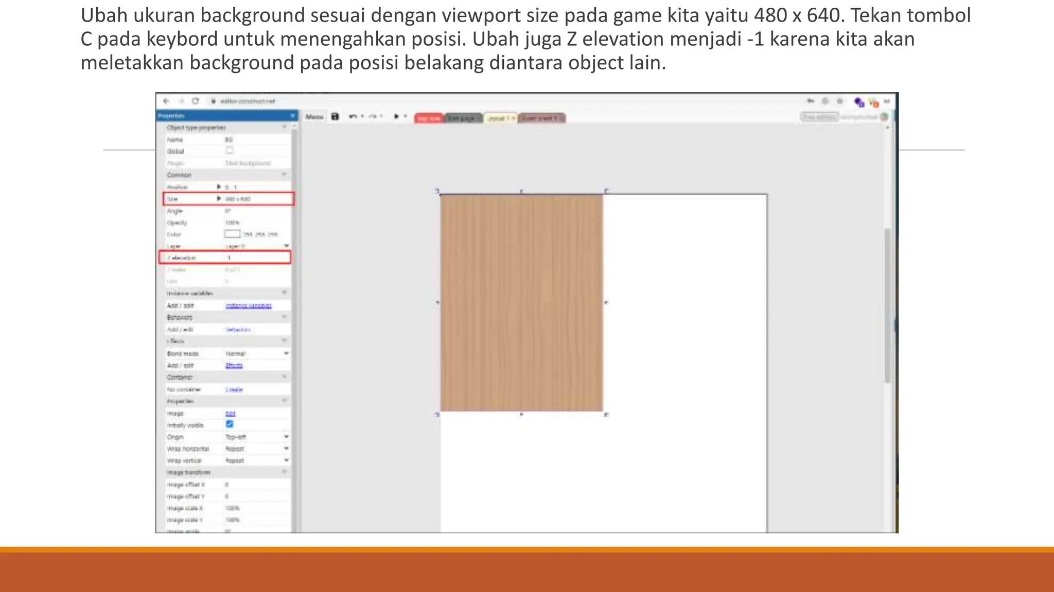Image resolution: width=1054 pixels, height=592 pixels.
Task: Collapse the Container section
Action: (x=284, y=377)
